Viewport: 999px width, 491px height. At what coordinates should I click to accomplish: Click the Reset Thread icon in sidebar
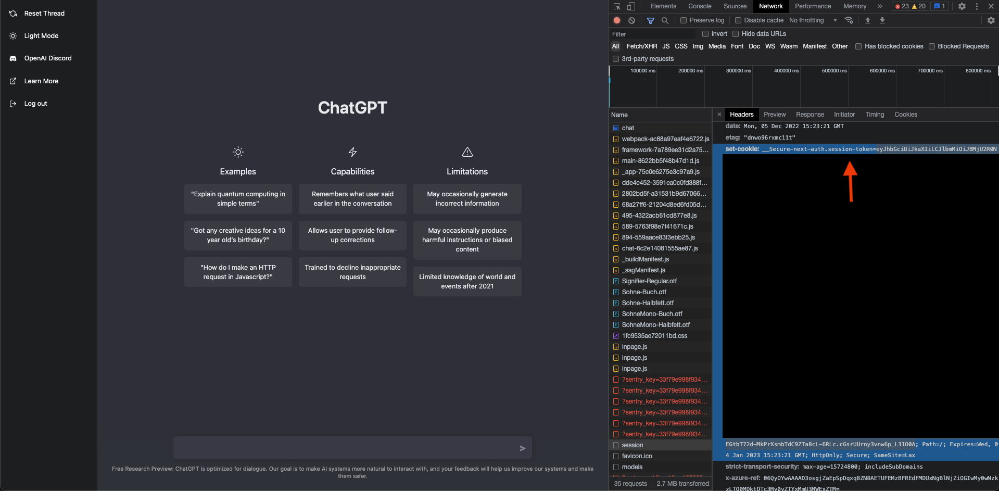click(x=13, y=14)
